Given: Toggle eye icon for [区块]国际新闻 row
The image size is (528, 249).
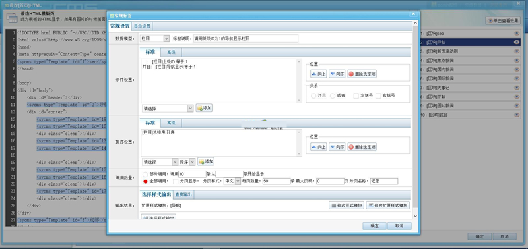Looking at the screenshot, I should pos(517,78).
